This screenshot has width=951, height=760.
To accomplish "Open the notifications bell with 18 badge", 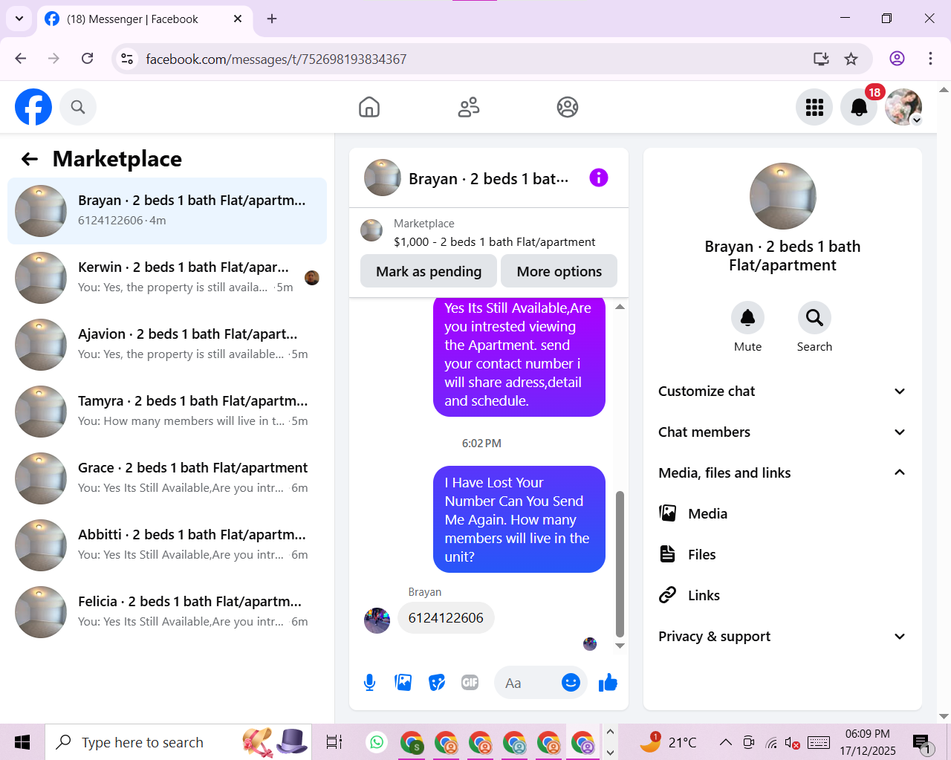I will 859,107.
